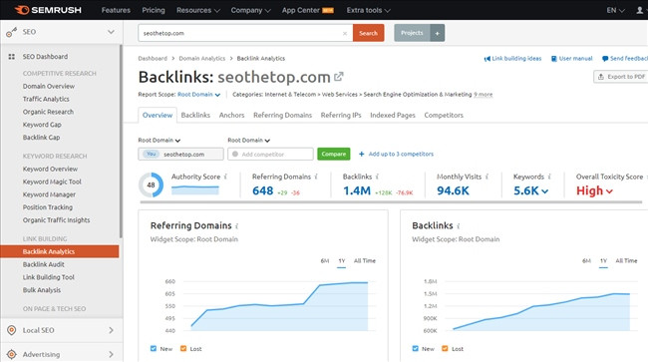The width and height of the screenshot is (648, 362).
Task: Toggle Lost checkbox in Referring Domains chart
Action: tap(183, 348)
